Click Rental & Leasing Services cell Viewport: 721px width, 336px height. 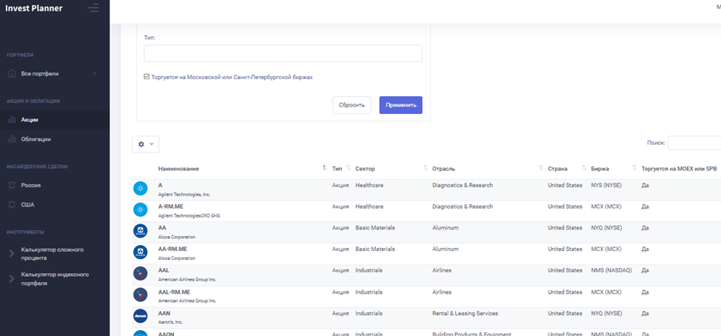(x=465, y=314)
